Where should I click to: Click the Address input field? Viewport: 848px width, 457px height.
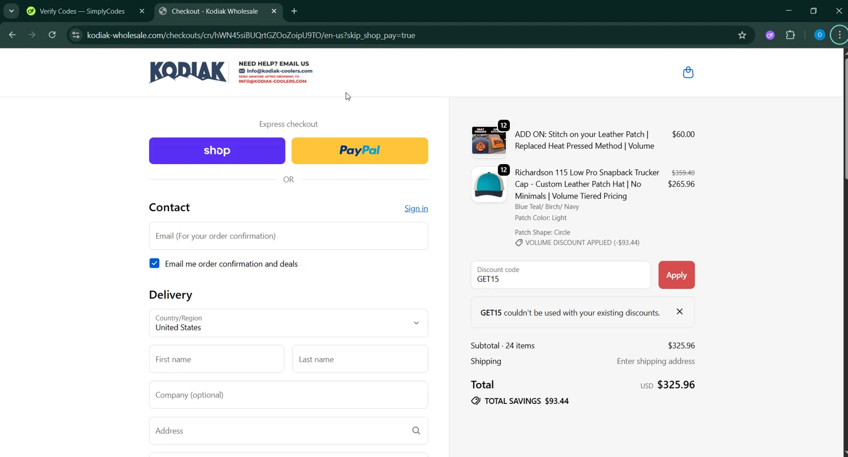[288, 431]
